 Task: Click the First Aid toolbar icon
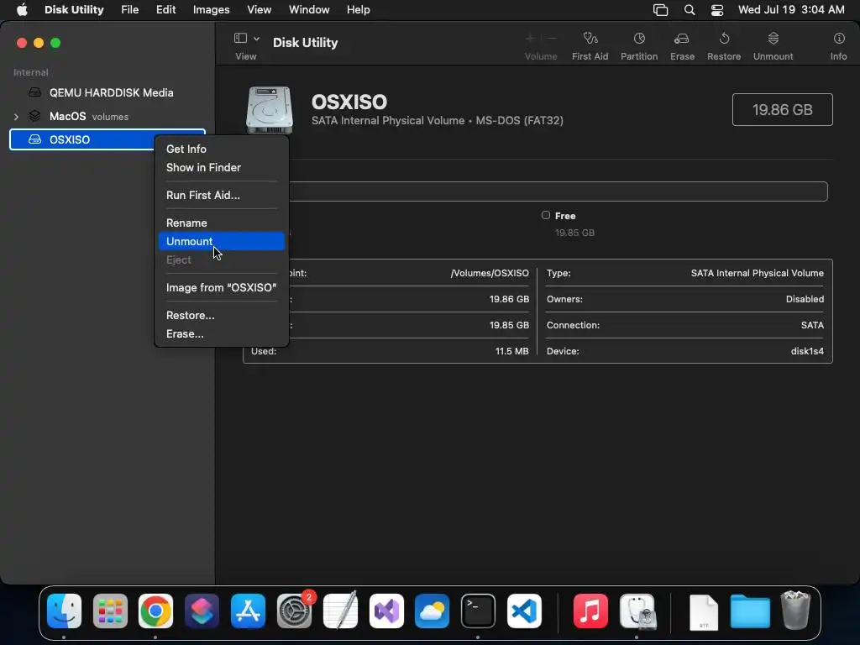(x=590, y=39)
